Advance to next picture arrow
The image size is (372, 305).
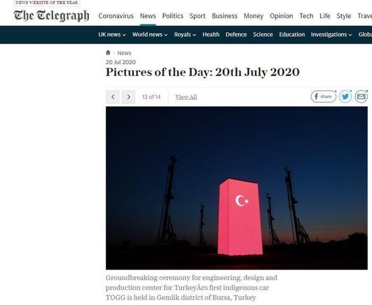click(x=129, y=97)
